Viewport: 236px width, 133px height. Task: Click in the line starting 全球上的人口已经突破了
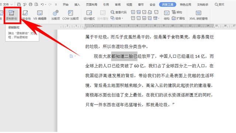pyautogui.click(x=149, y=66)
